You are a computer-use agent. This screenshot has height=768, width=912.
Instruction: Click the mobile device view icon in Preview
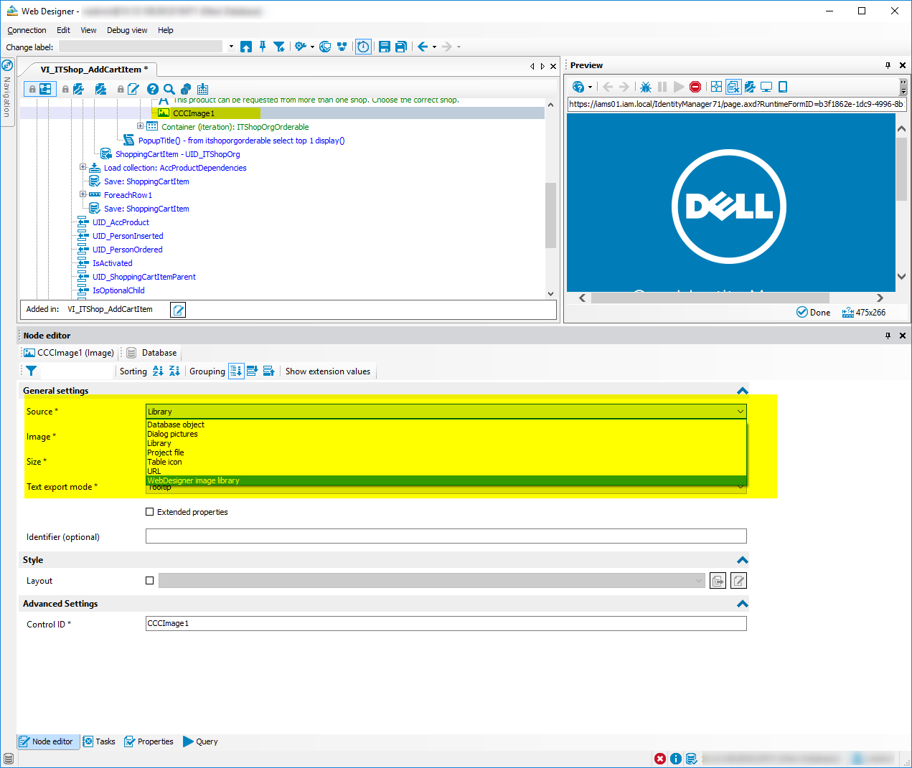783,87
